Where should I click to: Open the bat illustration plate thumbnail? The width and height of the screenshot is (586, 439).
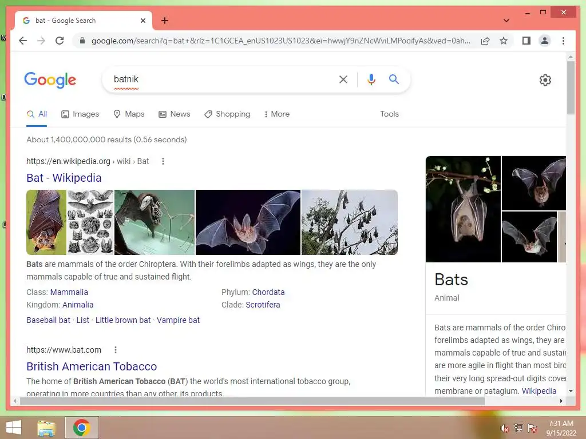[x=90, y=222]
